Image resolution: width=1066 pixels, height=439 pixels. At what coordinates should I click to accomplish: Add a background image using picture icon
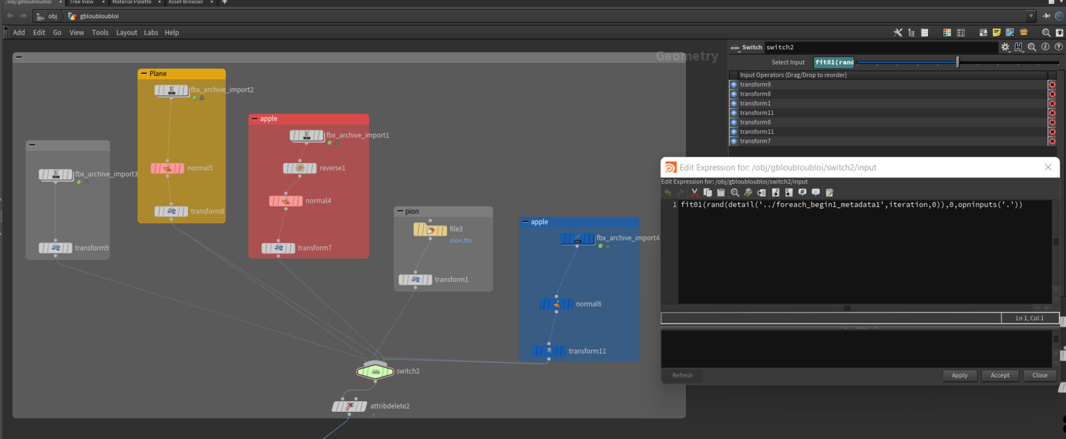tap(1010, 33)
